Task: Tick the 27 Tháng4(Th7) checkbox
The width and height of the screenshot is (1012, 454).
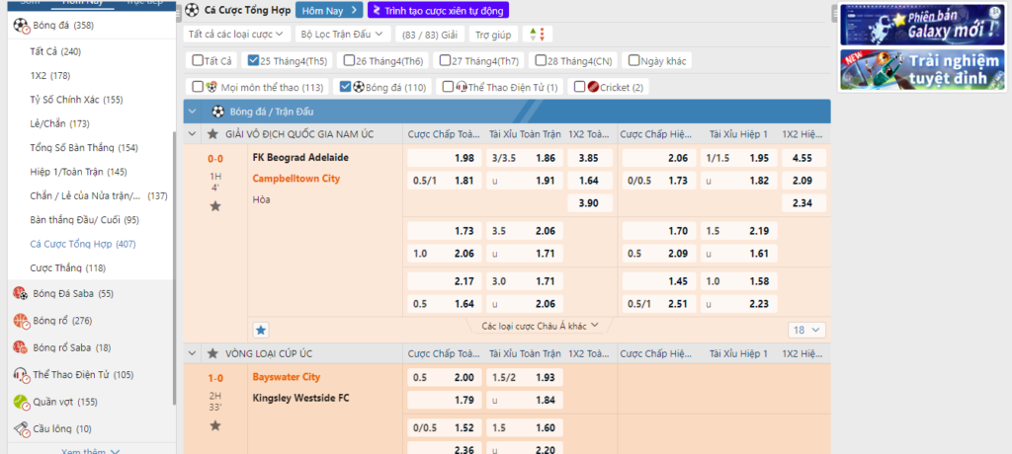Action: click(446, 61)
